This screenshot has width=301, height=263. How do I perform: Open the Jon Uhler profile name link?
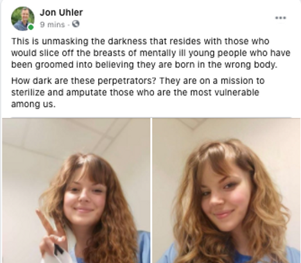click(x=61, y=12)
